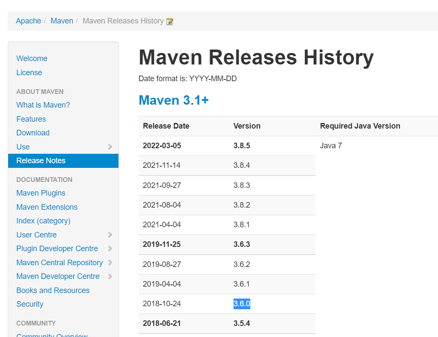The height and width of the screenshot is (337, 438).
Task: Expand the User Centre chevron
Action: [x=110, y=235]
